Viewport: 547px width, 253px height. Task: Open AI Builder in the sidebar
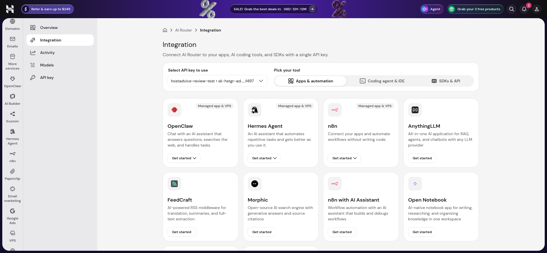(x=13, y=100)
